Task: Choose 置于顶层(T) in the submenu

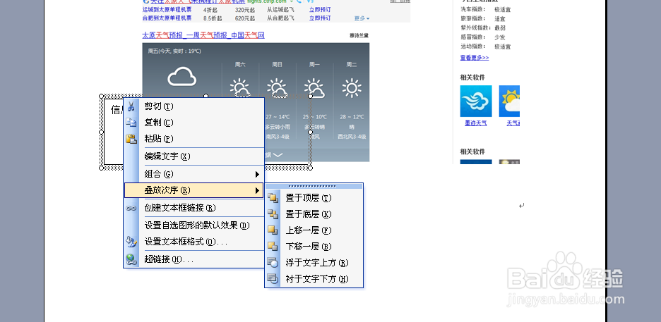Action: (314, 197)
